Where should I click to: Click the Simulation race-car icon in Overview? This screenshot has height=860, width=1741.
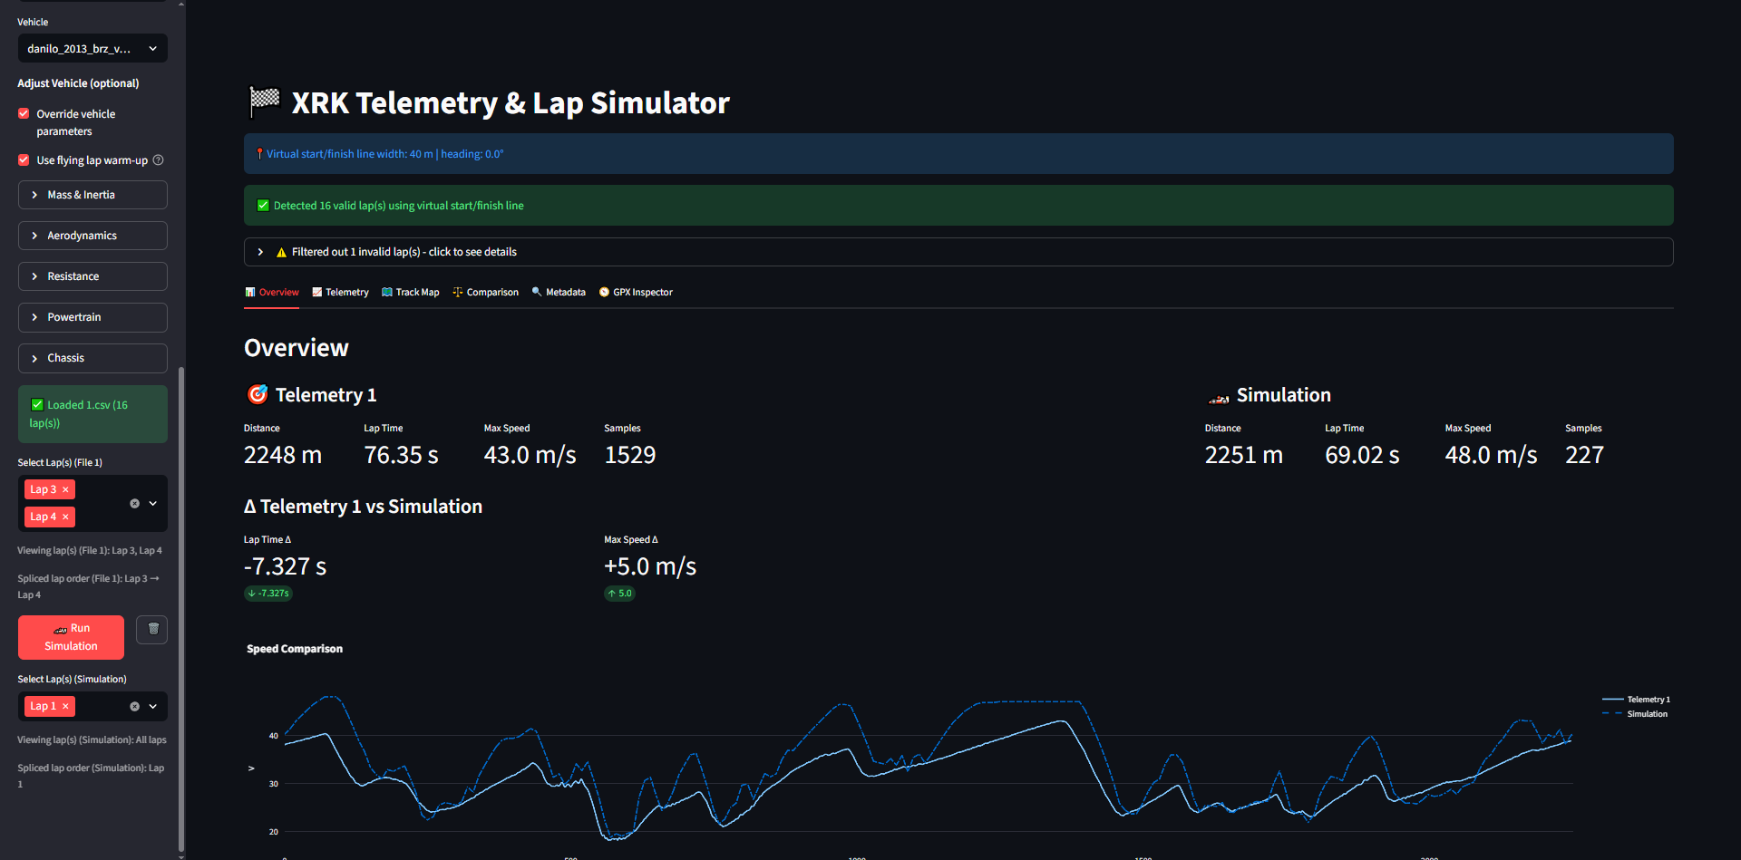[x=1218, y=396]
